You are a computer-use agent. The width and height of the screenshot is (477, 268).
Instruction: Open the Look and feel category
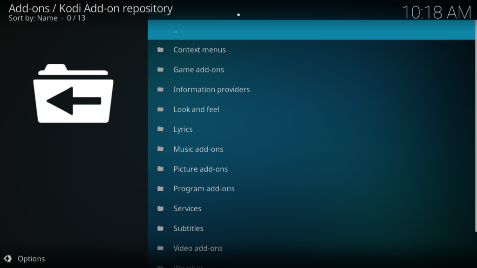point(196,109)
